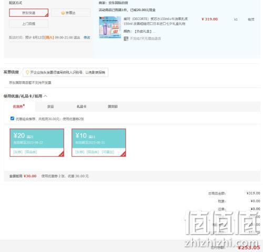The width and height of the screenshot is (263, 252).
Task: Collapse the 使用优惠/礼品卡/抵用 section
Action: click(x=45, y=96)
